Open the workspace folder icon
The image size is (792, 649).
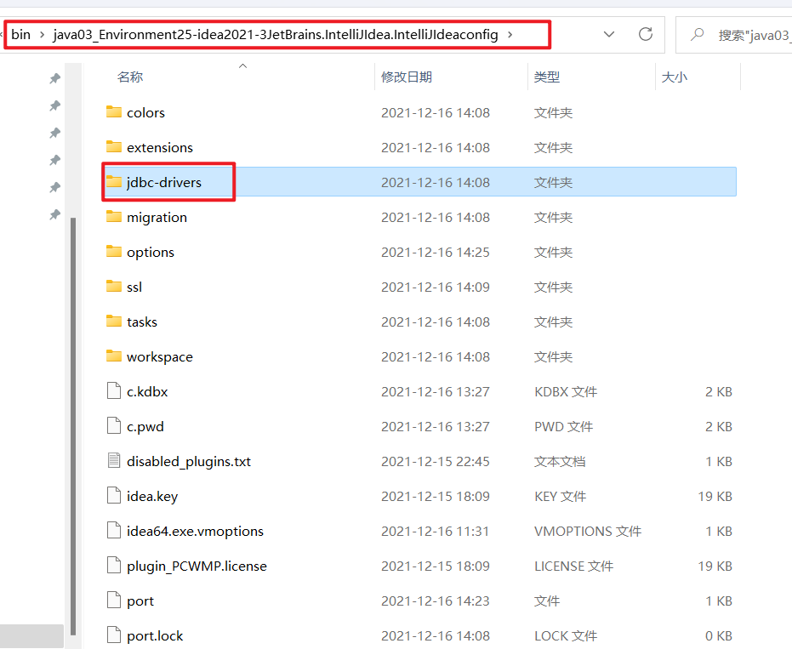115,356
